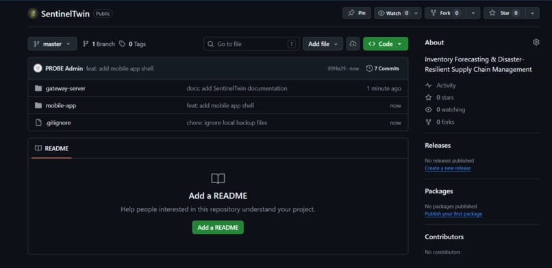552x268 pixels.
Task: Open the gateway-server folder
Action: pos(66,88)
